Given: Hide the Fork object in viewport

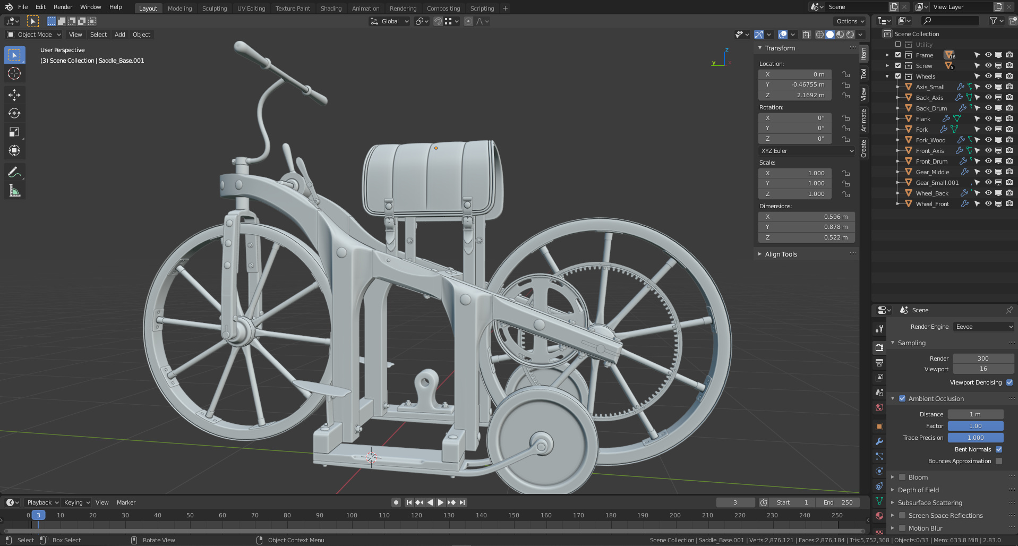Looking at the screenshot, I should click(x=988, y=130).
